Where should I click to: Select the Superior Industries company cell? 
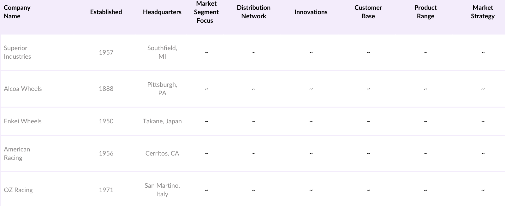click(17, 52)
